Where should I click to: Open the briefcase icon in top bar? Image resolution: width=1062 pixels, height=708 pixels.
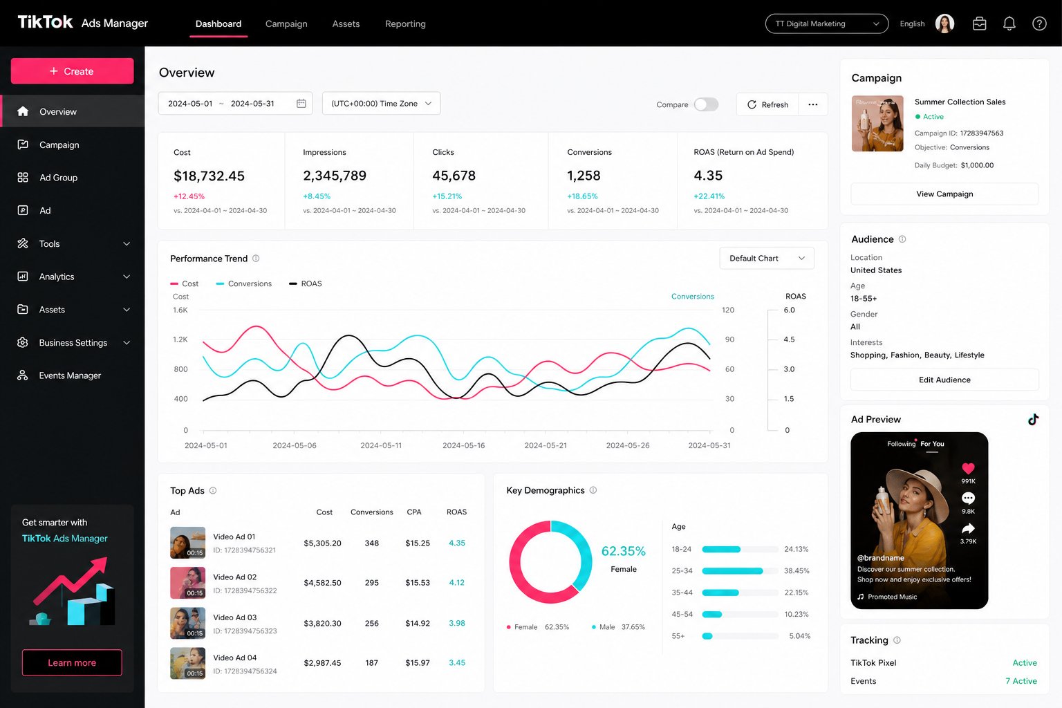tap(980, 24)
